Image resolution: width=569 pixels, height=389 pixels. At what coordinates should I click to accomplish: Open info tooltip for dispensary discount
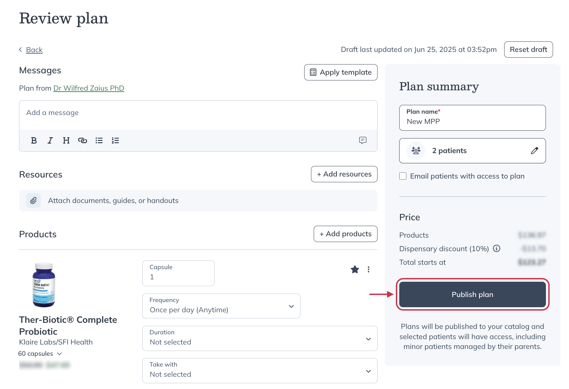497,248
